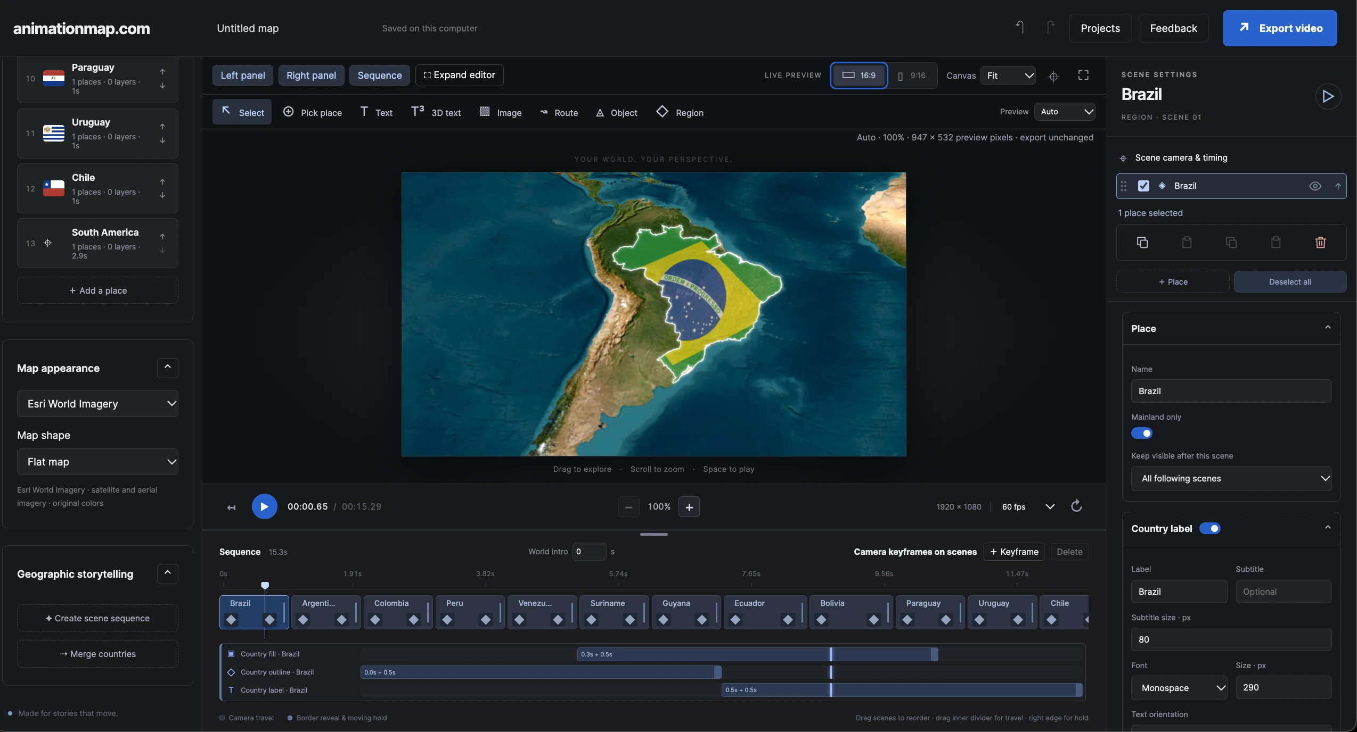Select the Region tool

tap(680, 112)
